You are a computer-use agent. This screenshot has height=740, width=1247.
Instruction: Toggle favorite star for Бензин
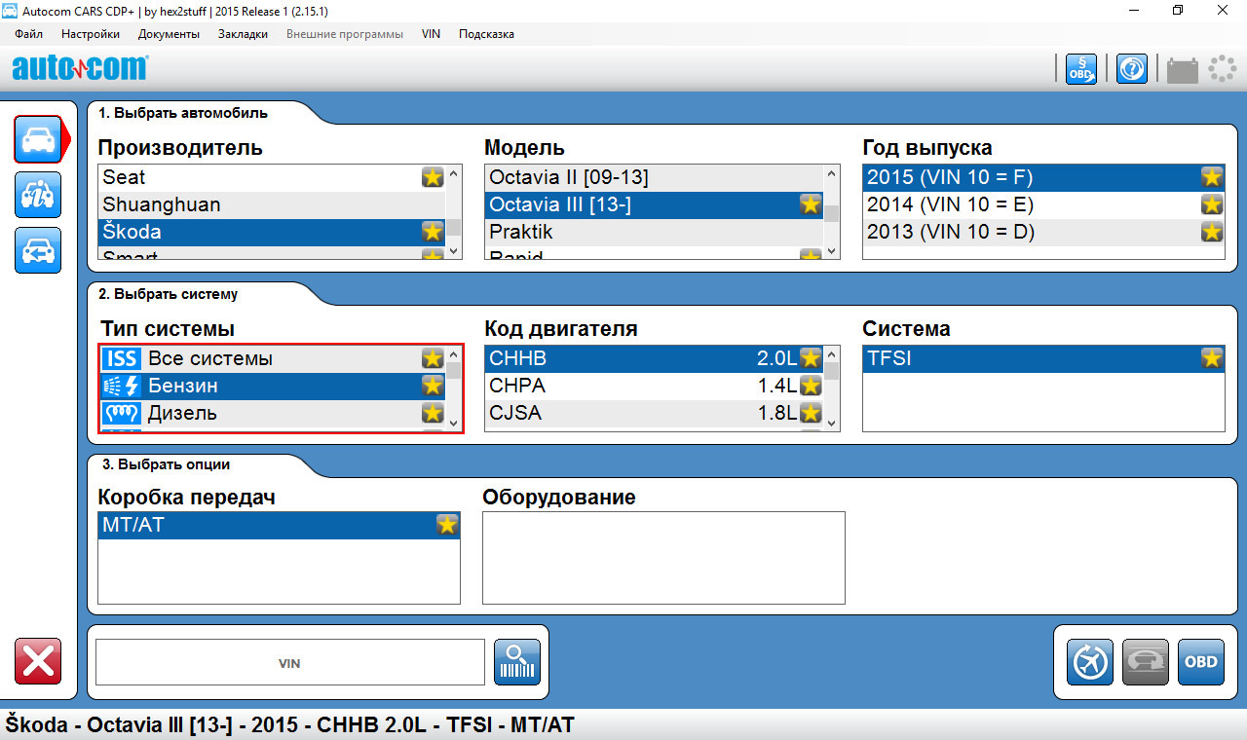click(433, 386)
